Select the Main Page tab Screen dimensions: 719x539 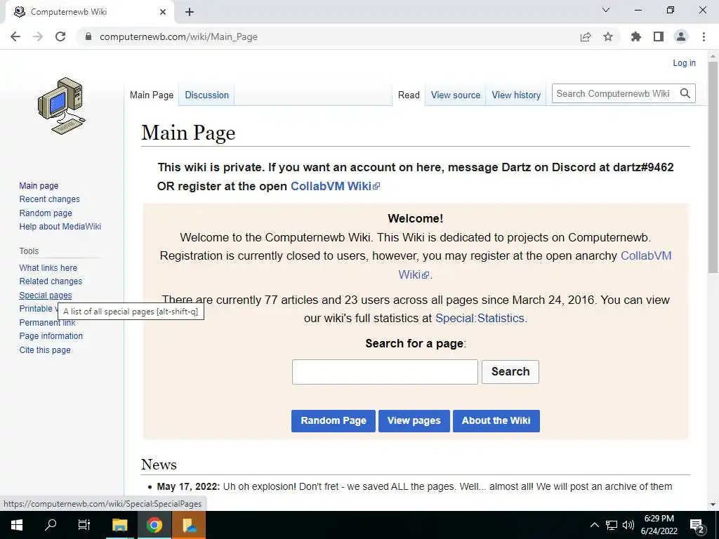tap(152, 95)
